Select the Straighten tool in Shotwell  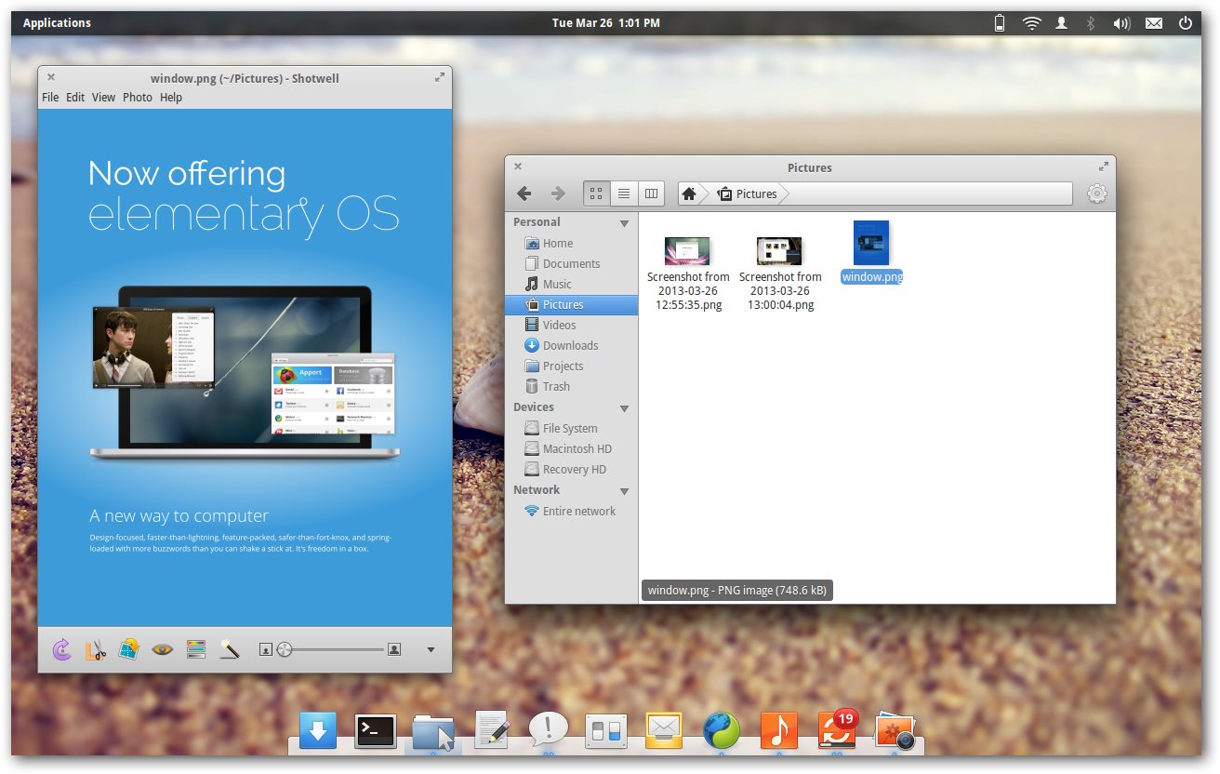(129, 649)
